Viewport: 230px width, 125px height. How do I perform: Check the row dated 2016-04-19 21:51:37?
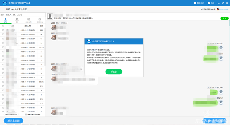[3, 39]
